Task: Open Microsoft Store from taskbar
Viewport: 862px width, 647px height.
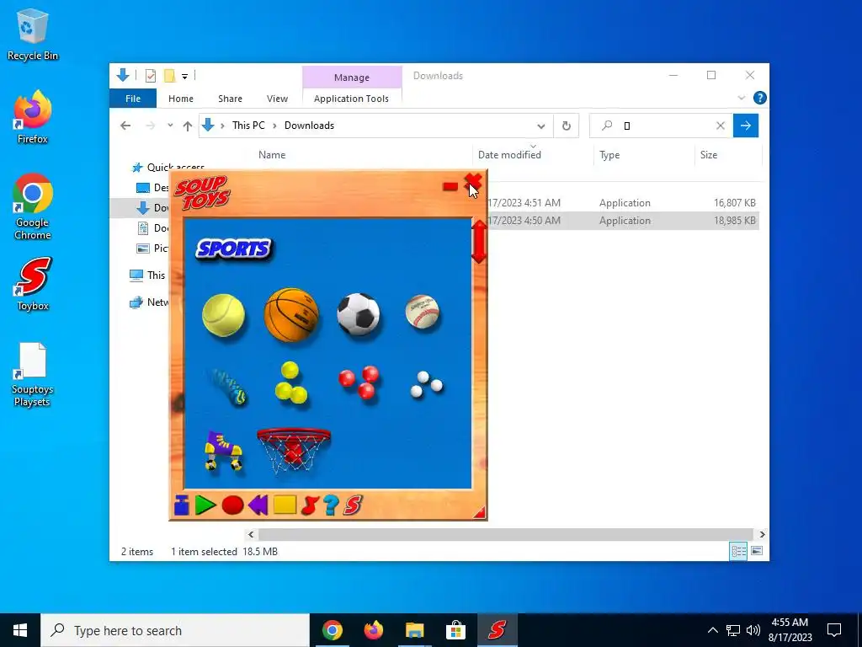Action: coord(455,630)
